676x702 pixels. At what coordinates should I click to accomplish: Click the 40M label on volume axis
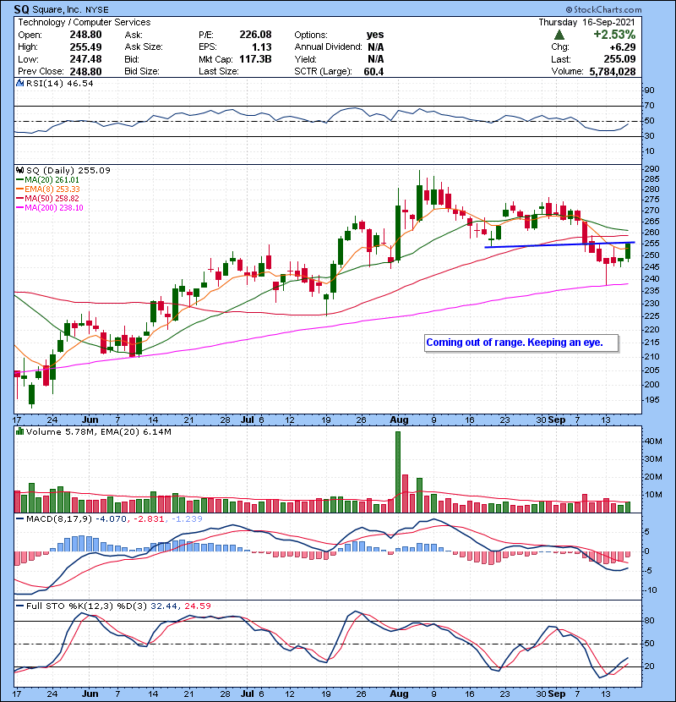(652, 441)
